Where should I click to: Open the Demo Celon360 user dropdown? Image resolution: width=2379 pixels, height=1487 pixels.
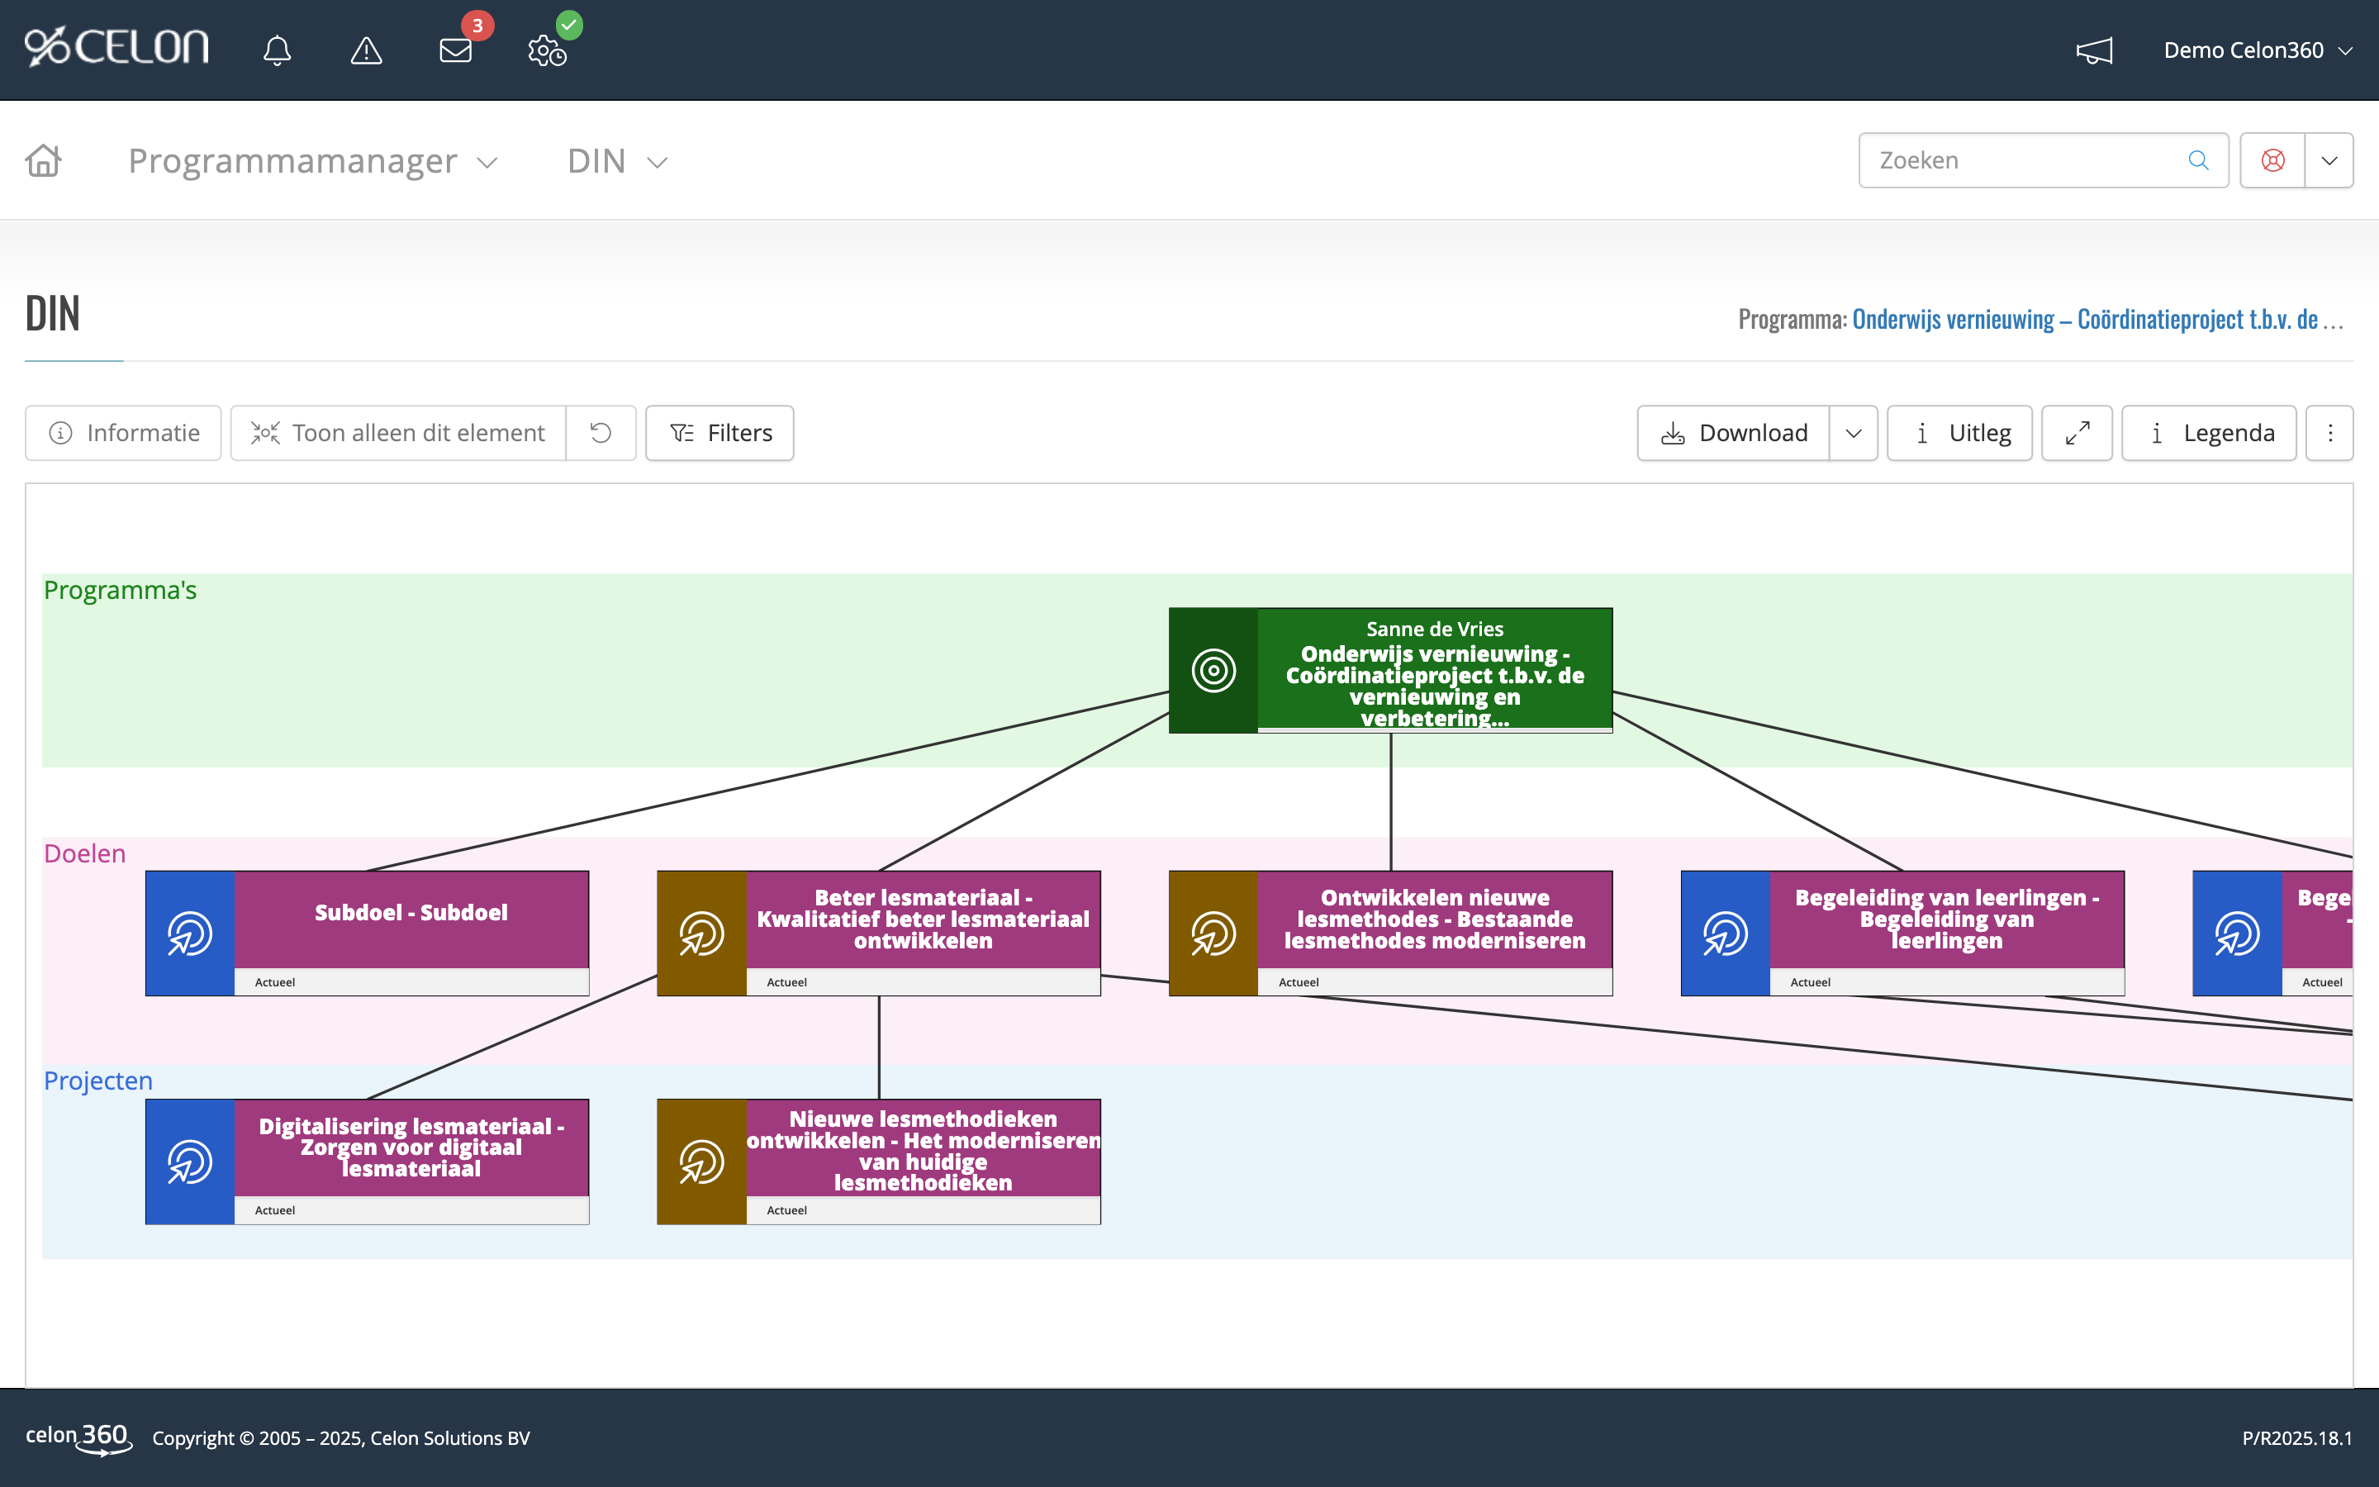(2257, 50)
